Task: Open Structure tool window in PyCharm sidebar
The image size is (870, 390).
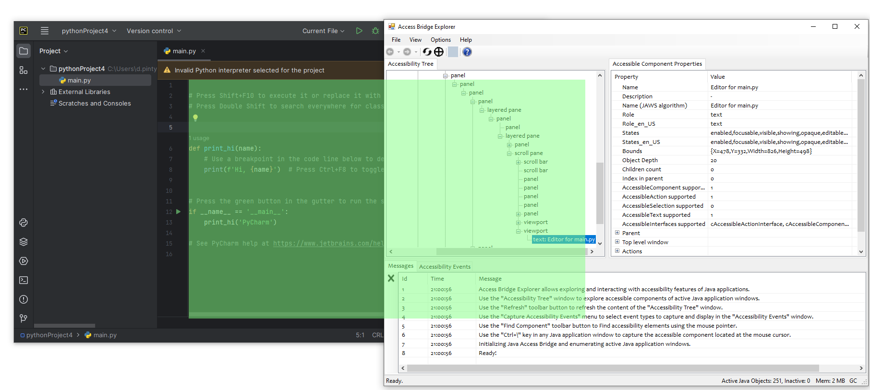Action: (24, 70)
